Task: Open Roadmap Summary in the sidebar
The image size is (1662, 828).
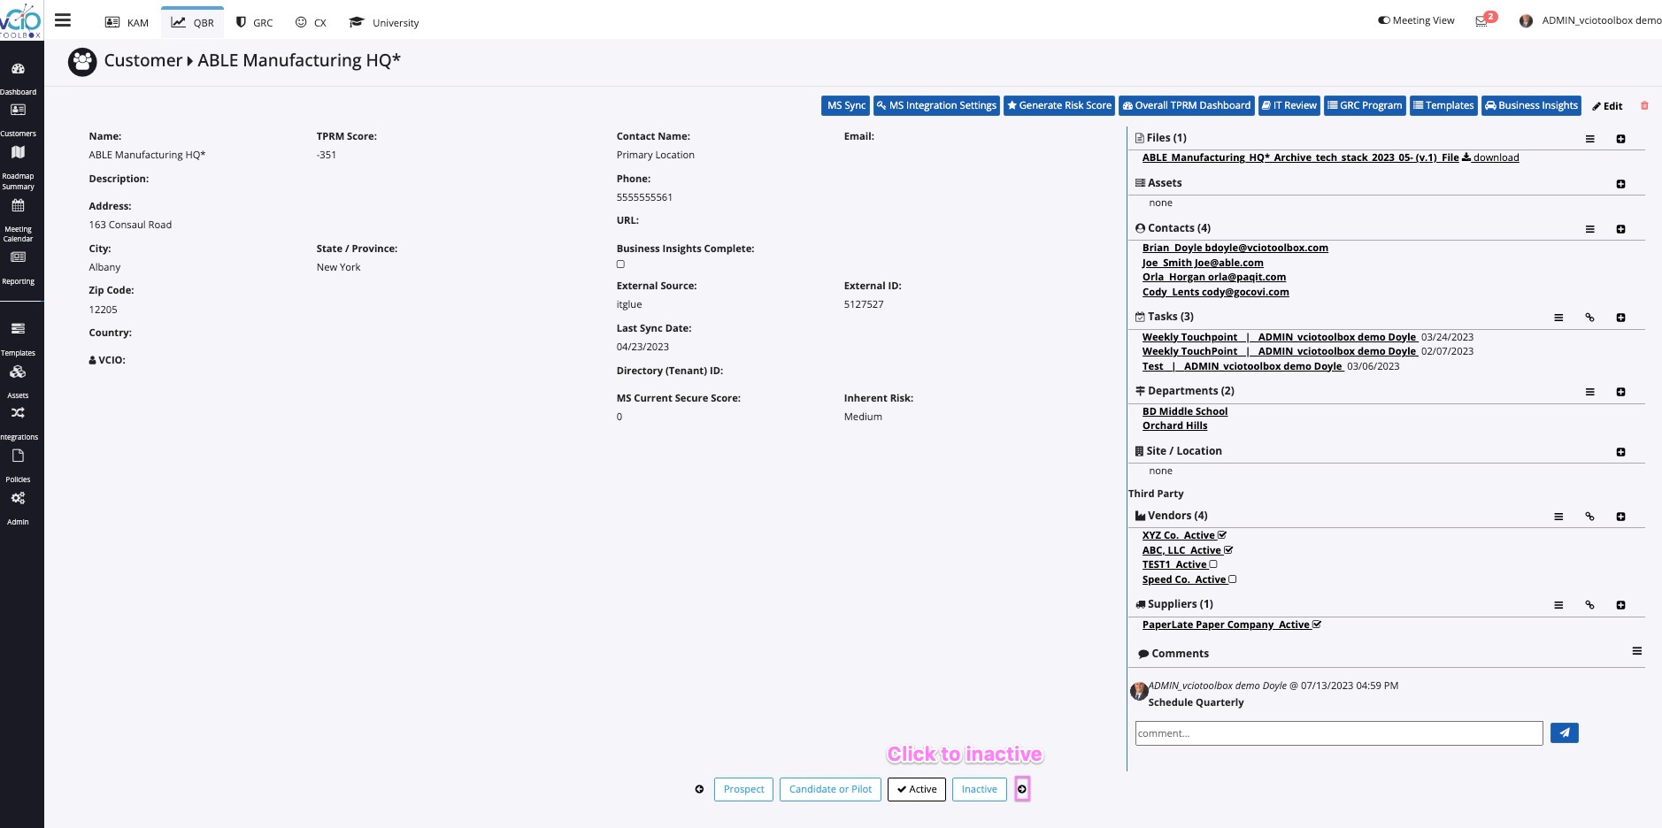Action: tap(18, 168)
